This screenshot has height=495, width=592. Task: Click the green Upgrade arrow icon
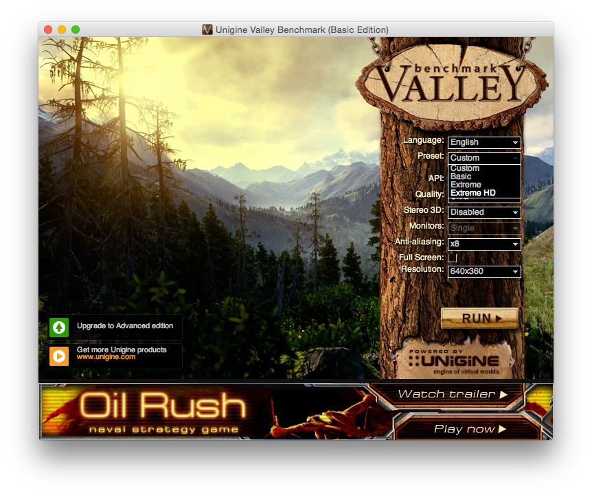pyautogui.click(x=59, y=327)
